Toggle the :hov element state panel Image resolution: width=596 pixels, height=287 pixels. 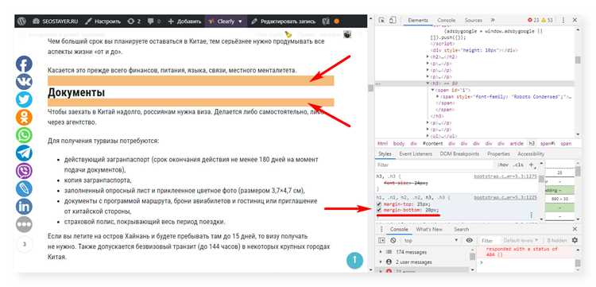(x=503, y=165)
